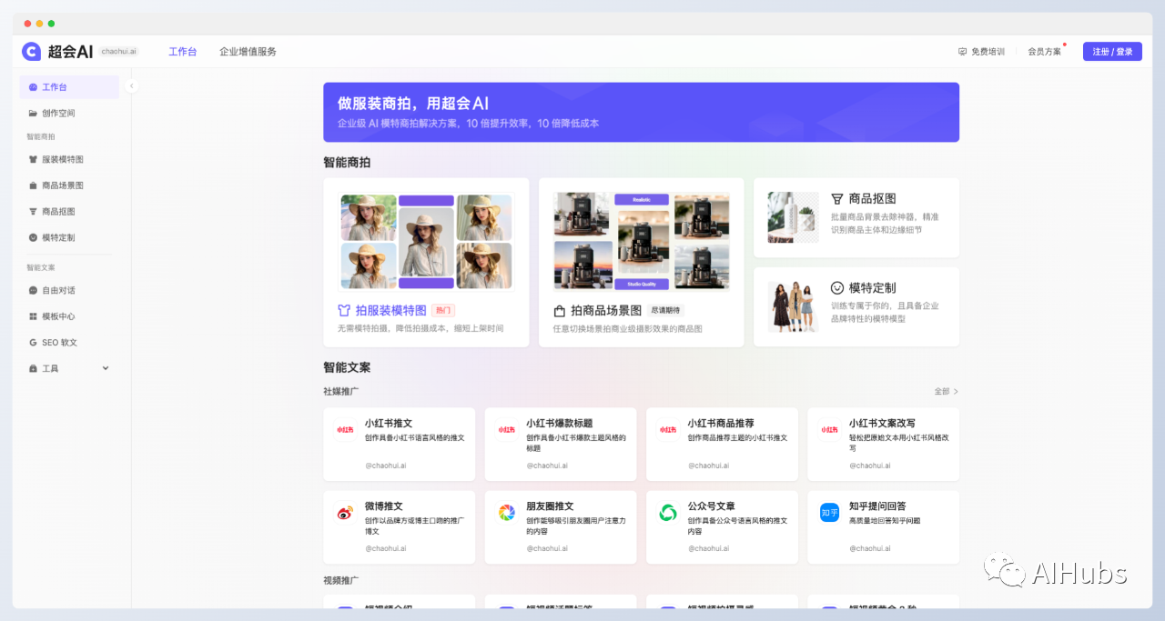Click the 模板中心 grid icon
1165x621 pixels.
(x=33, y=316)
